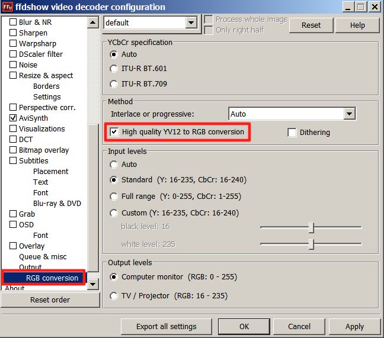The width and height of the screenshot is (384, 338).
Task: Select ITU-R BT.601 YCbCr specification
Action: tap(114, 69)
